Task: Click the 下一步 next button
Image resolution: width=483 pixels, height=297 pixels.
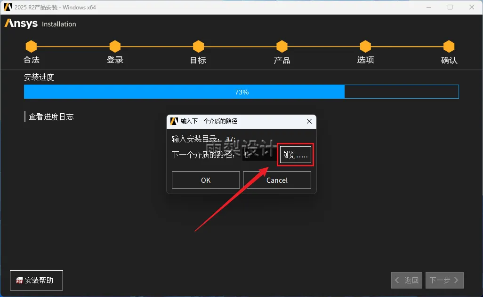Action: pos(444,280)
